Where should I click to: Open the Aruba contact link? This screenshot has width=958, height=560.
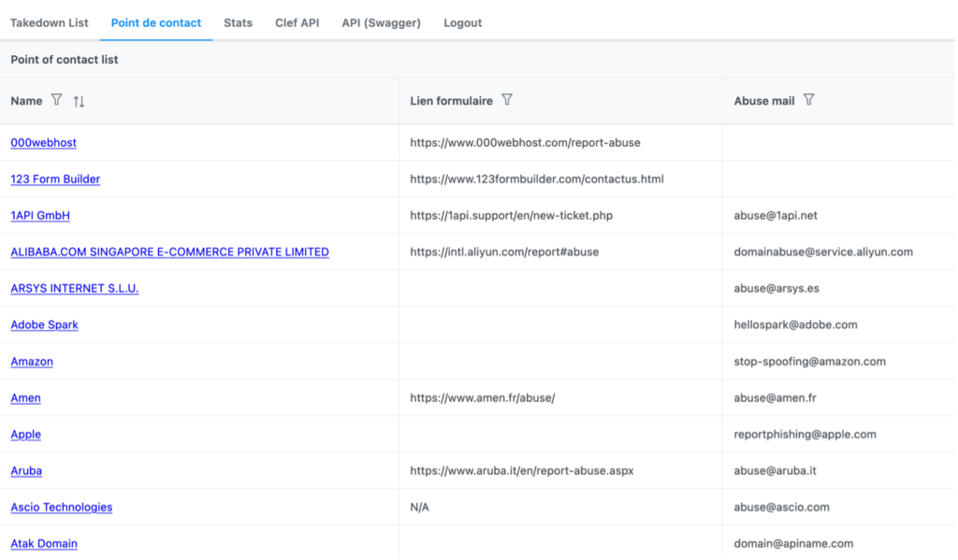pos(26,471)
